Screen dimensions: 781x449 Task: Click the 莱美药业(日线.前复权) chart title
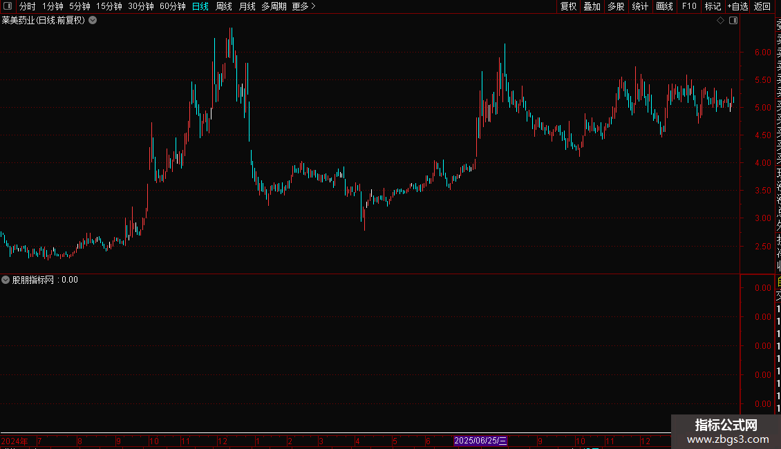[x=44, y=21]
